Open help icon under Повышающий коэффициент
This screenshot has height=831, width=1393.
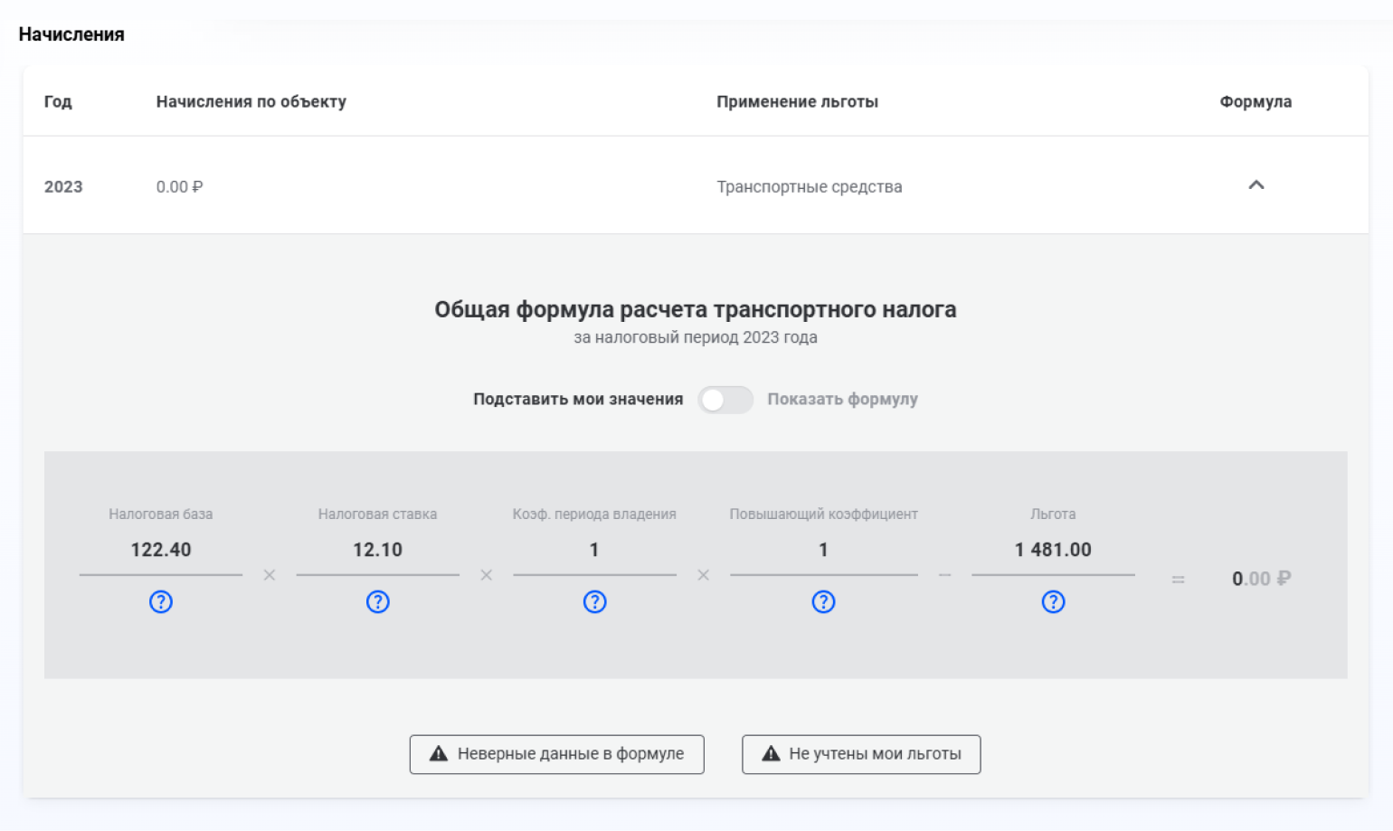[824, 602]
